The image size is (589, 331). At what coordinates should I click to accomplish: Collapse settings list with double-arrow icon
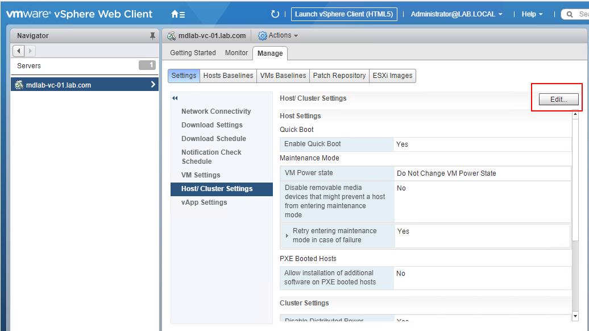175,98
